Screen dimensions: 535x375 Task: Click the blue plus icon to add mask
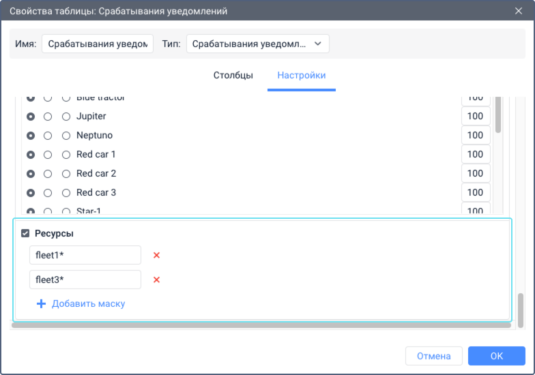click(41, 303)
